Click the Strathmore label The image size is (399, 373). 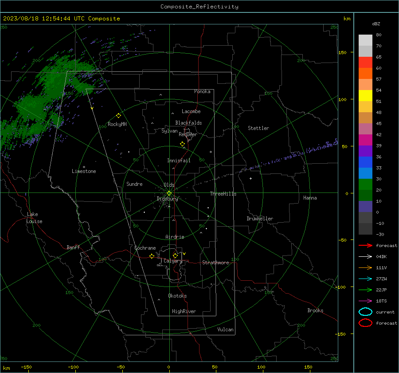coord(215,263)
